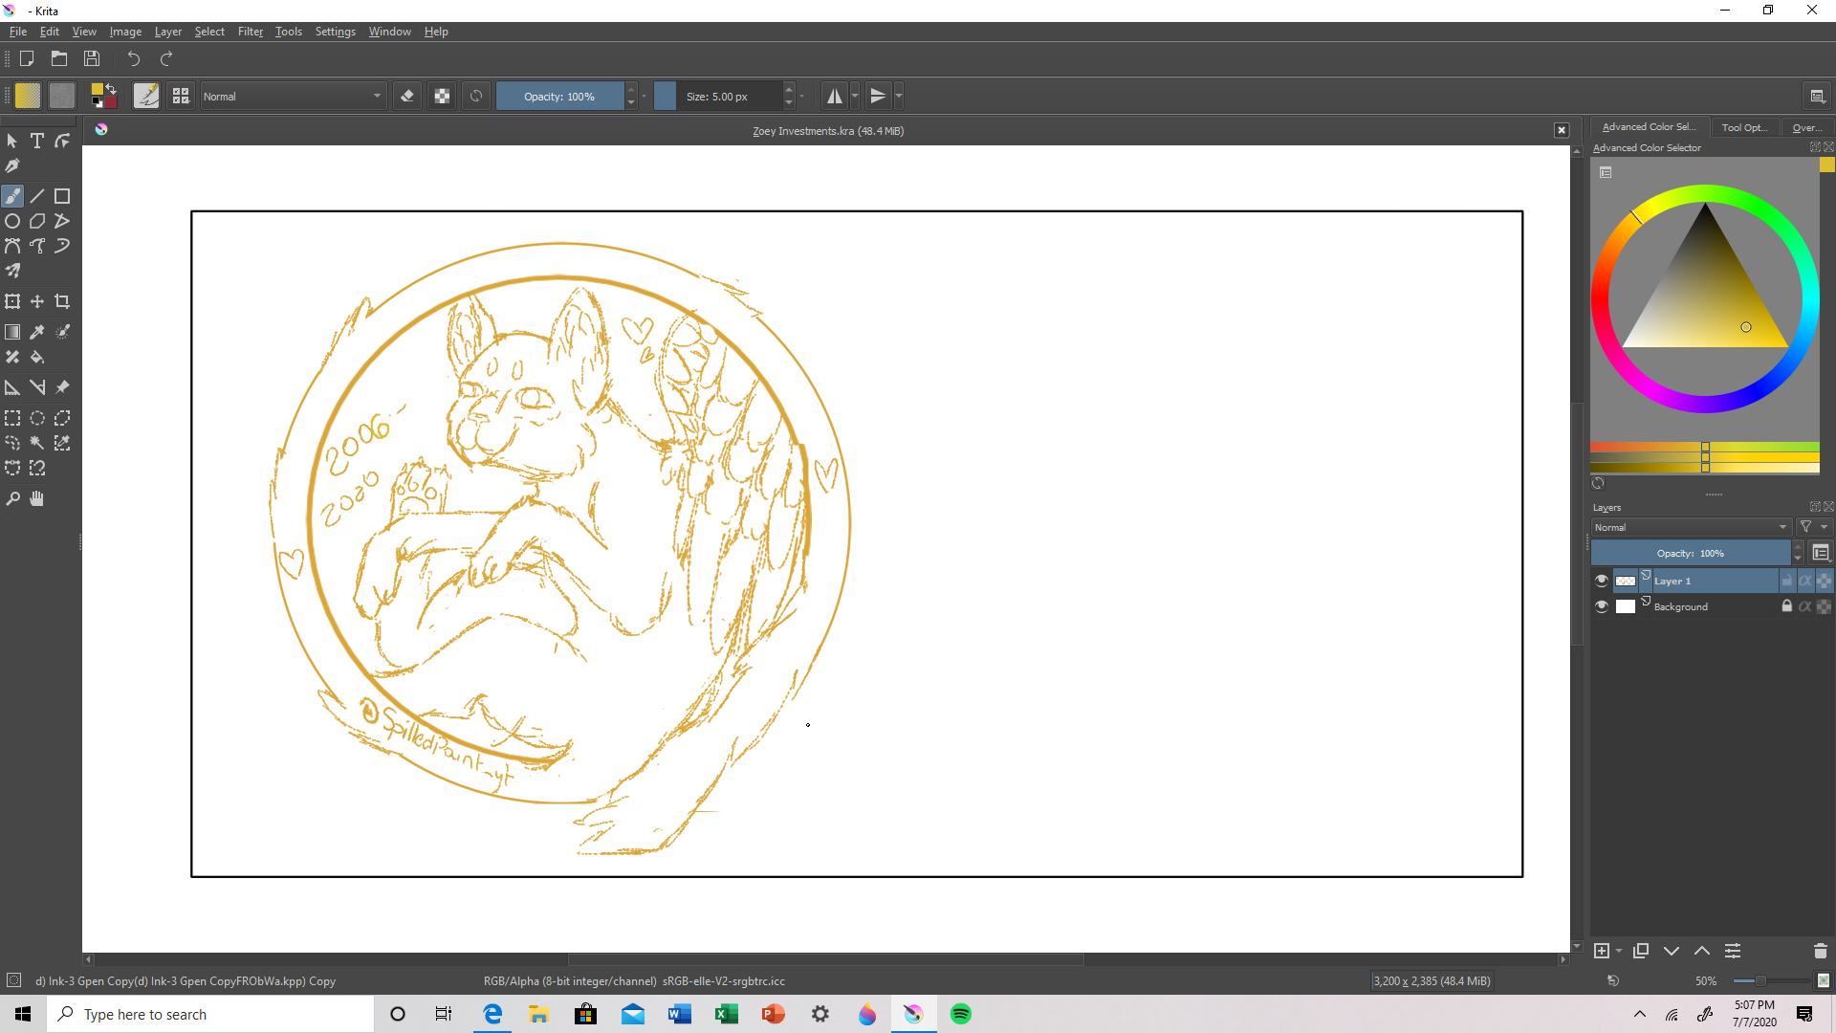
Task: Switch to the Tool Options tab
Action: coord(1744,127)
